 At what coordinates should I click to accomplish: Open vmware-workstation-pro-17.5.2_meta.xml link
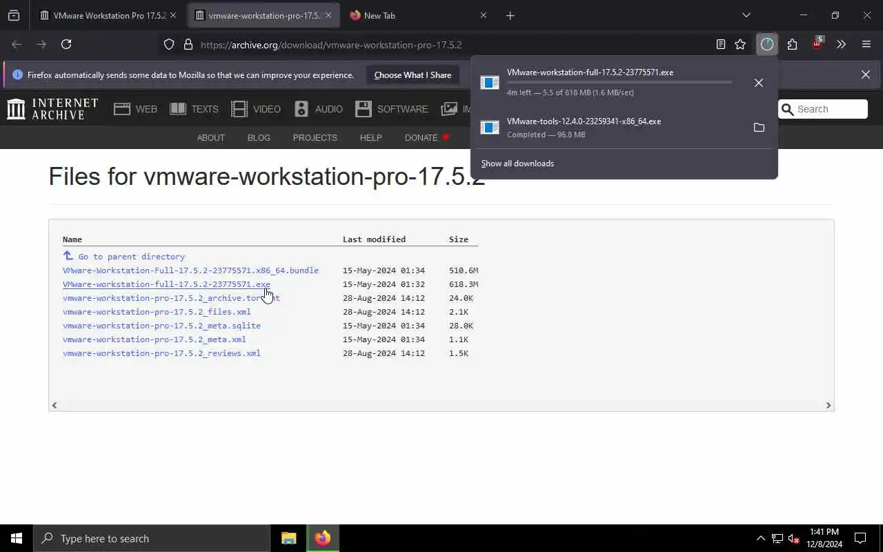coord(154,339)
